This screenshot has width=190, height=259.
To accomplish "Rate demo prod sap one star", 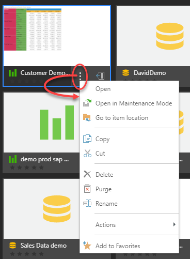I will [x=12, y=167].
